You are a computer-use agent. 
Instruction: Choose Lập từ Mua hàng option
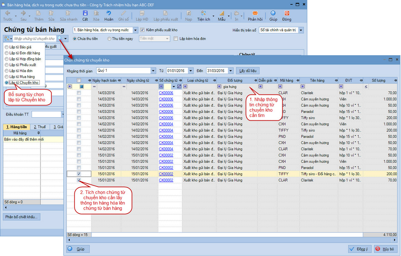point(20,76)
